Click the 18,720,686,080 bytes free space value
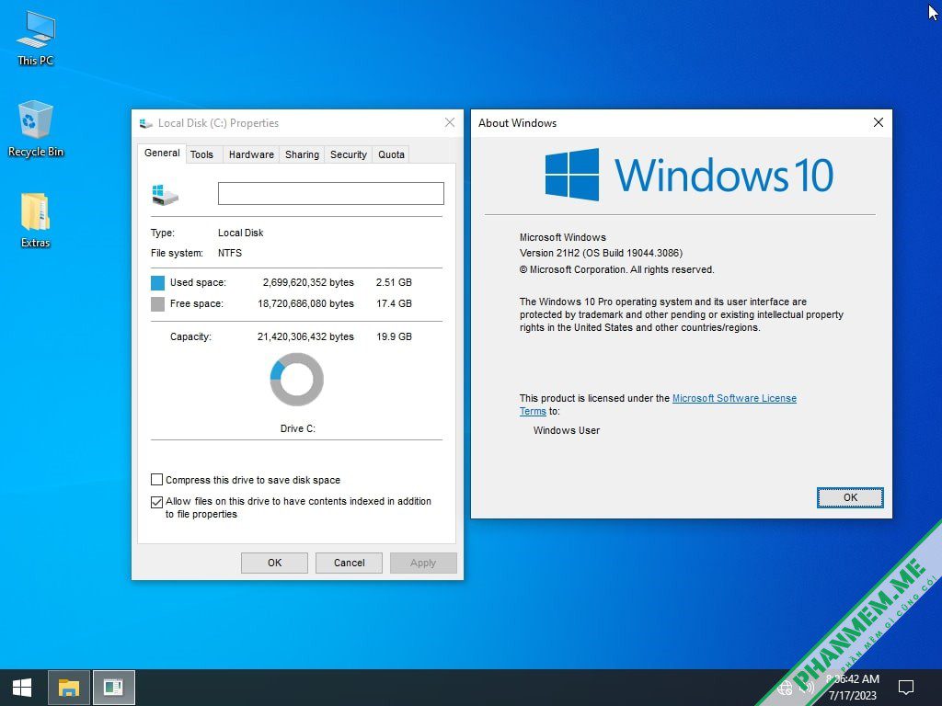 click(305, 303)
